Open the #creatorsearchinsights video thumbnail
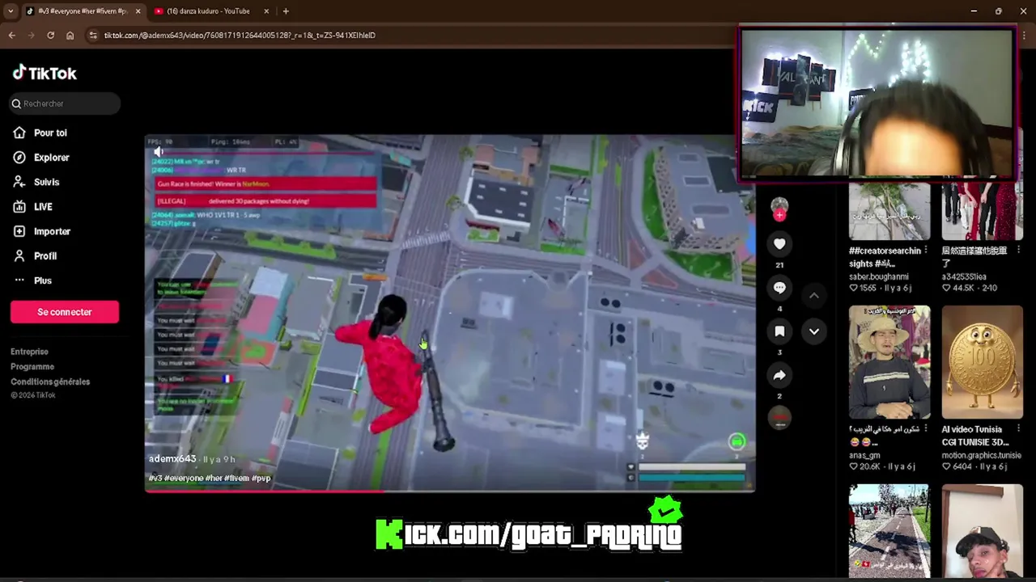 [890, 210]
